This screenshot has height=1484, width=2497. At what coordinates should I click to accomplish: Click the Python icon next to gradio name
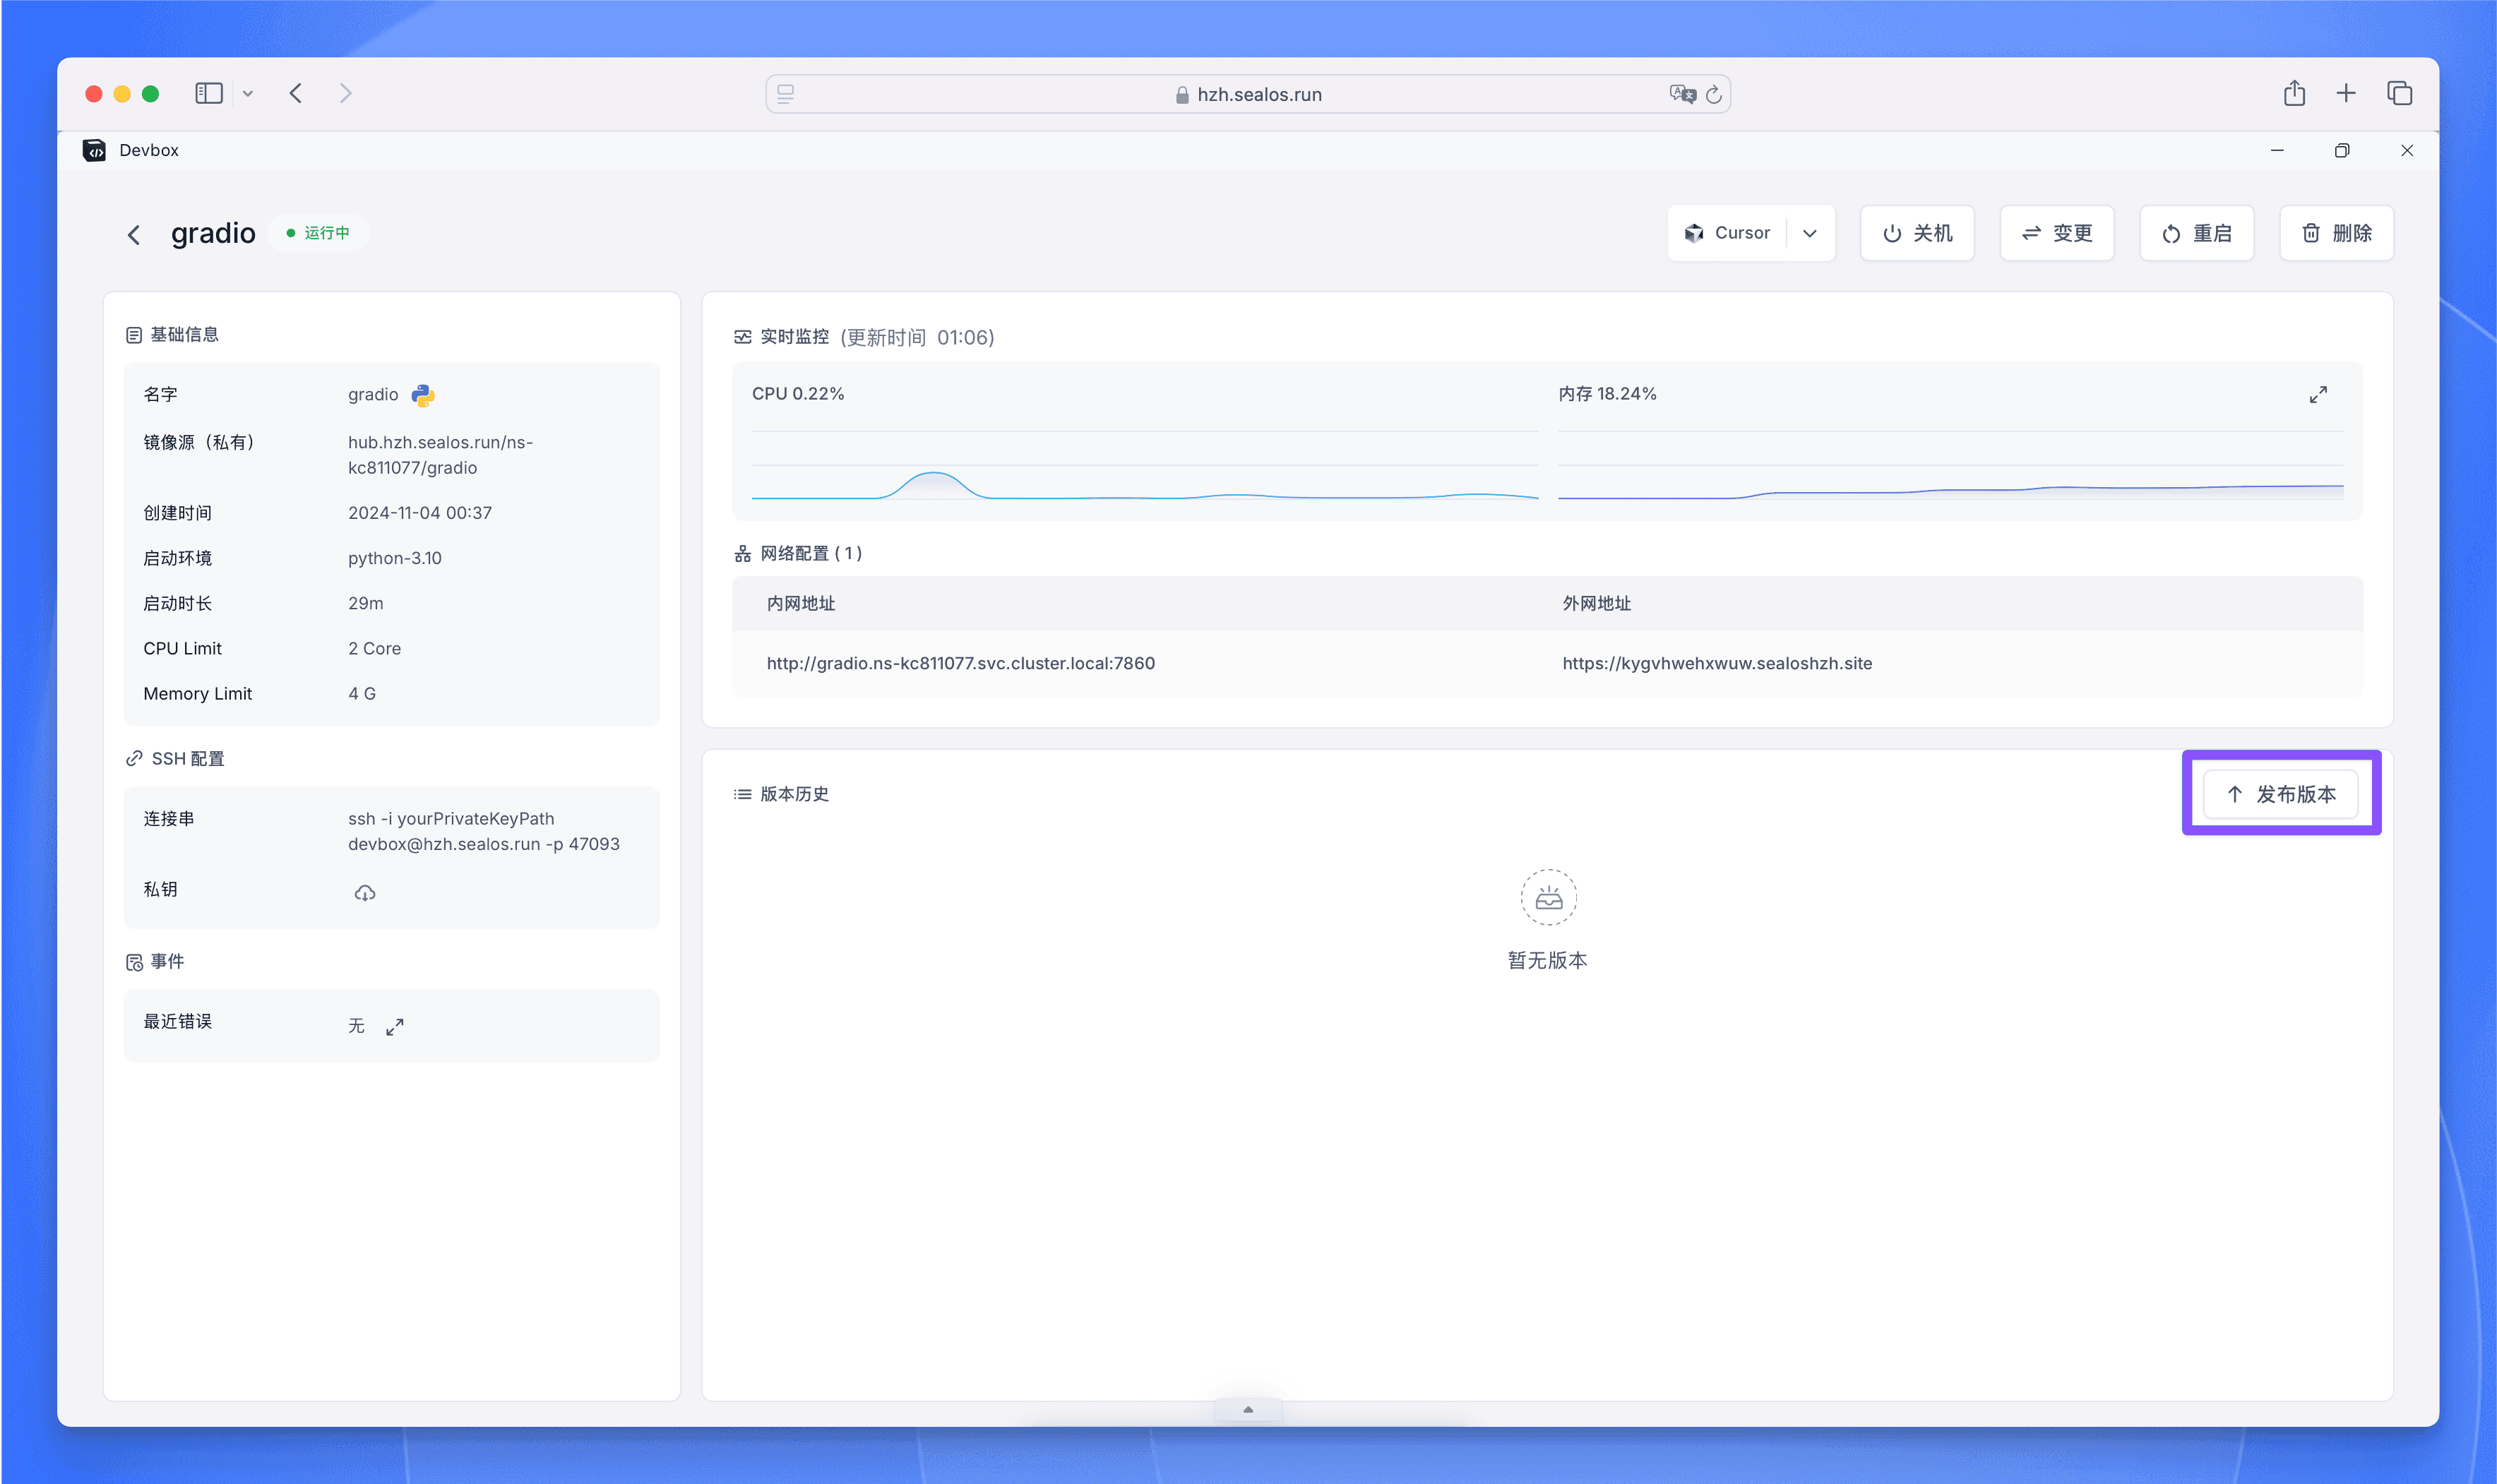tap(423, 395)
